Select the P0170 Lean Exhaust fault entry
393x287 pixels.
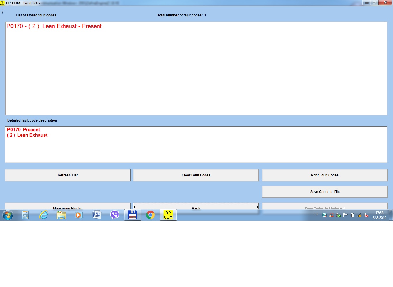54,26
